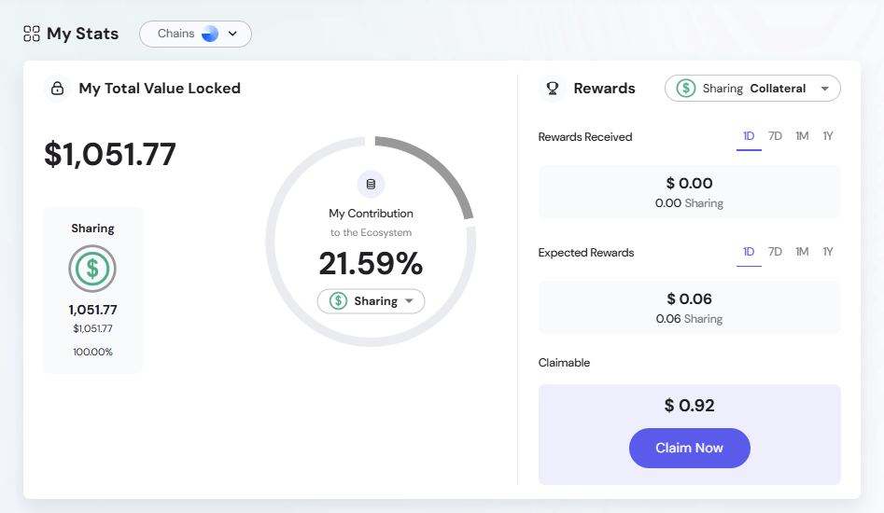Expand the Sharing Collateral dropdown
This screenshot has width=884, height=513.
(824, 89)
